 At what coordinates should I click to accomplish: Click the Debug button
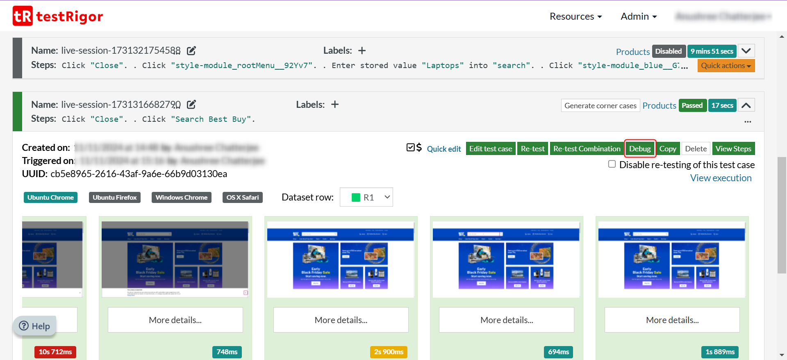click(x=640, y=149)
